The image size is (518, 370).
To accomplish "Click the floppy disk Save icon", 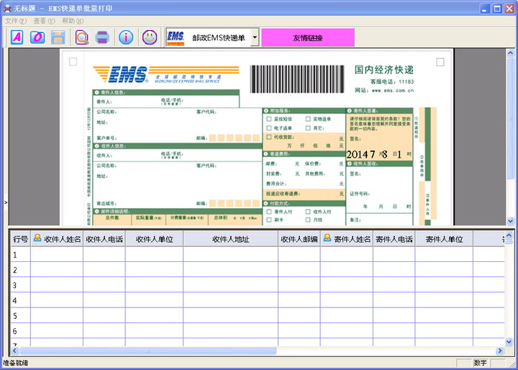I will pos(58,37).
